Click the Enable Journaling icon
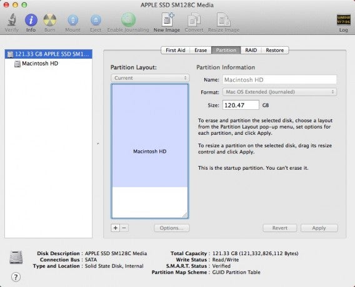Viewport: 355px width, 287px height. point(128,20)
